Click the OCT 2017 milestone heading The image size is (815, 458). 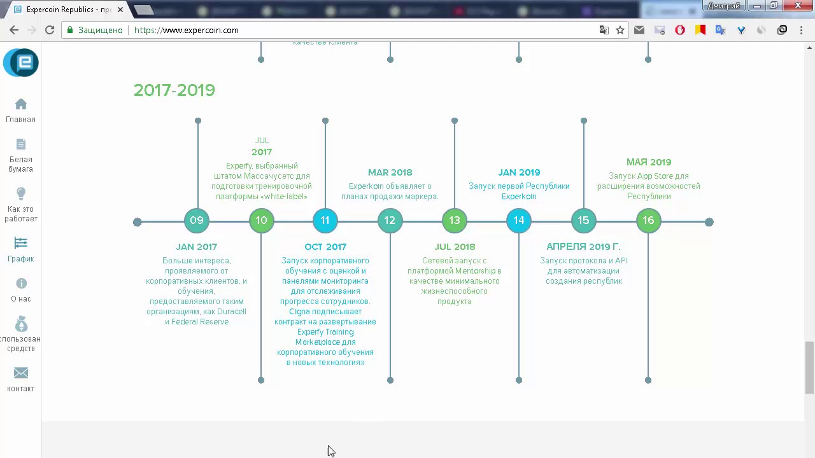click(325, 247)
